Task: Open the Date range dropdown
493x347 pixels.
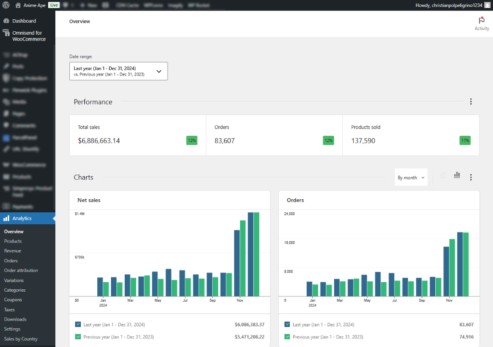Action: pos(118,71)
